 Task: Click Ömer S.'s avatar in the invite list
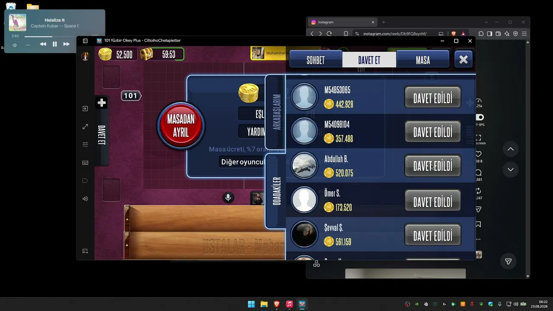(304, 200)
